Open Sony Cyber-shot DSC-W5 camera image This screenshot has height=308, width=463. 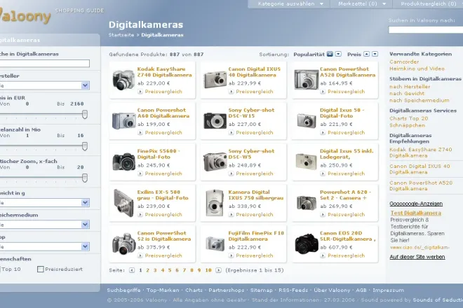pos(215,162)
